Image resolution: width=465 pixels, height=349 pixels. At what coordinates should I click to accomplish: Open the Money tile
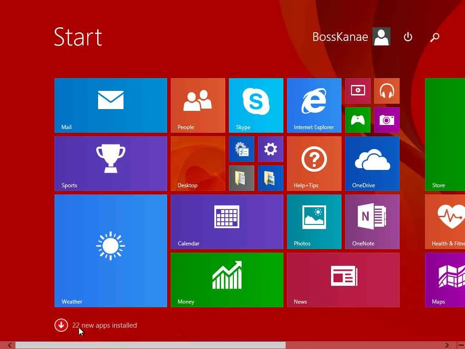pyautogui.click(x=227, y=280)
